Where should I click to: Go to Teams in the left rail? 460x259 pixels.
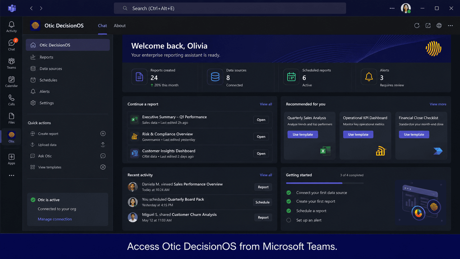[x=11, y=63]
